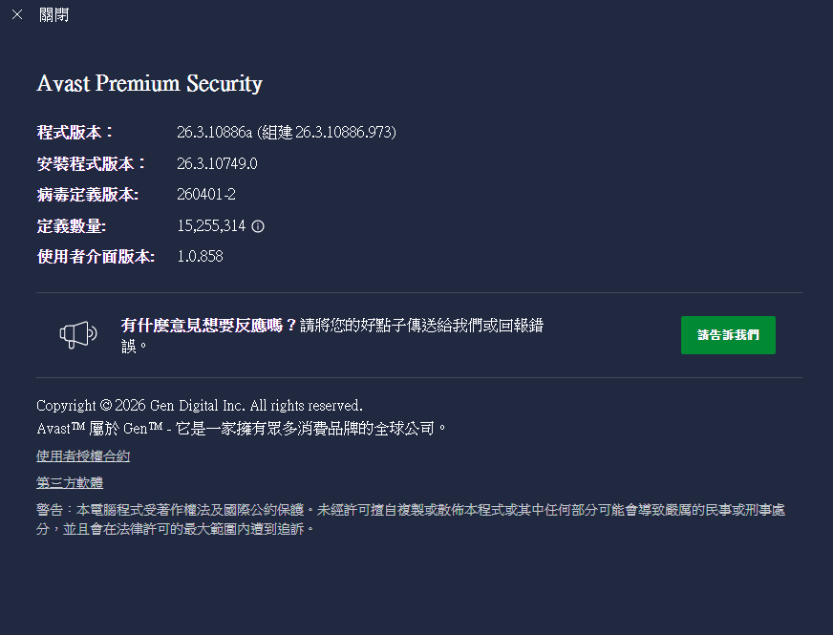Click the 安裝程式版本 label

coord(92,163)
